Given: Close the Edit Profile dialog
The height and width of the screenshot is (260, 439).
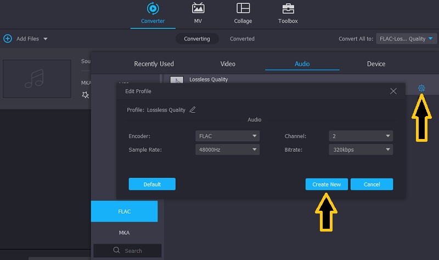Looking at the screenshot, I should [393, 91].
